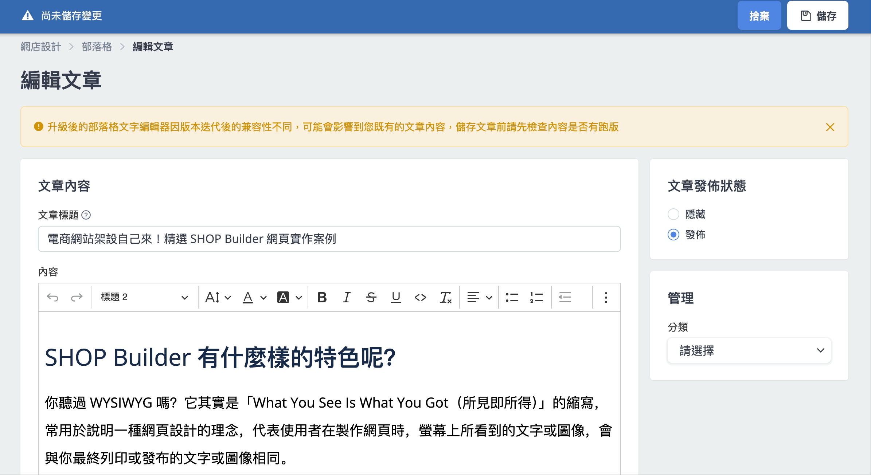Toggle underline formatting
The height and width of the screenshot is (475, 871).
click(396, 297)
